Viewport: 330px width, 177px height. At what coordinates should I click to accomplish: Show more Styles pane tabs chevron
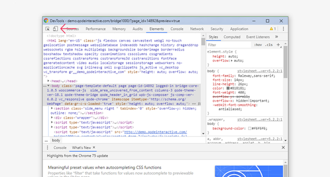click(x=277, y=37)
